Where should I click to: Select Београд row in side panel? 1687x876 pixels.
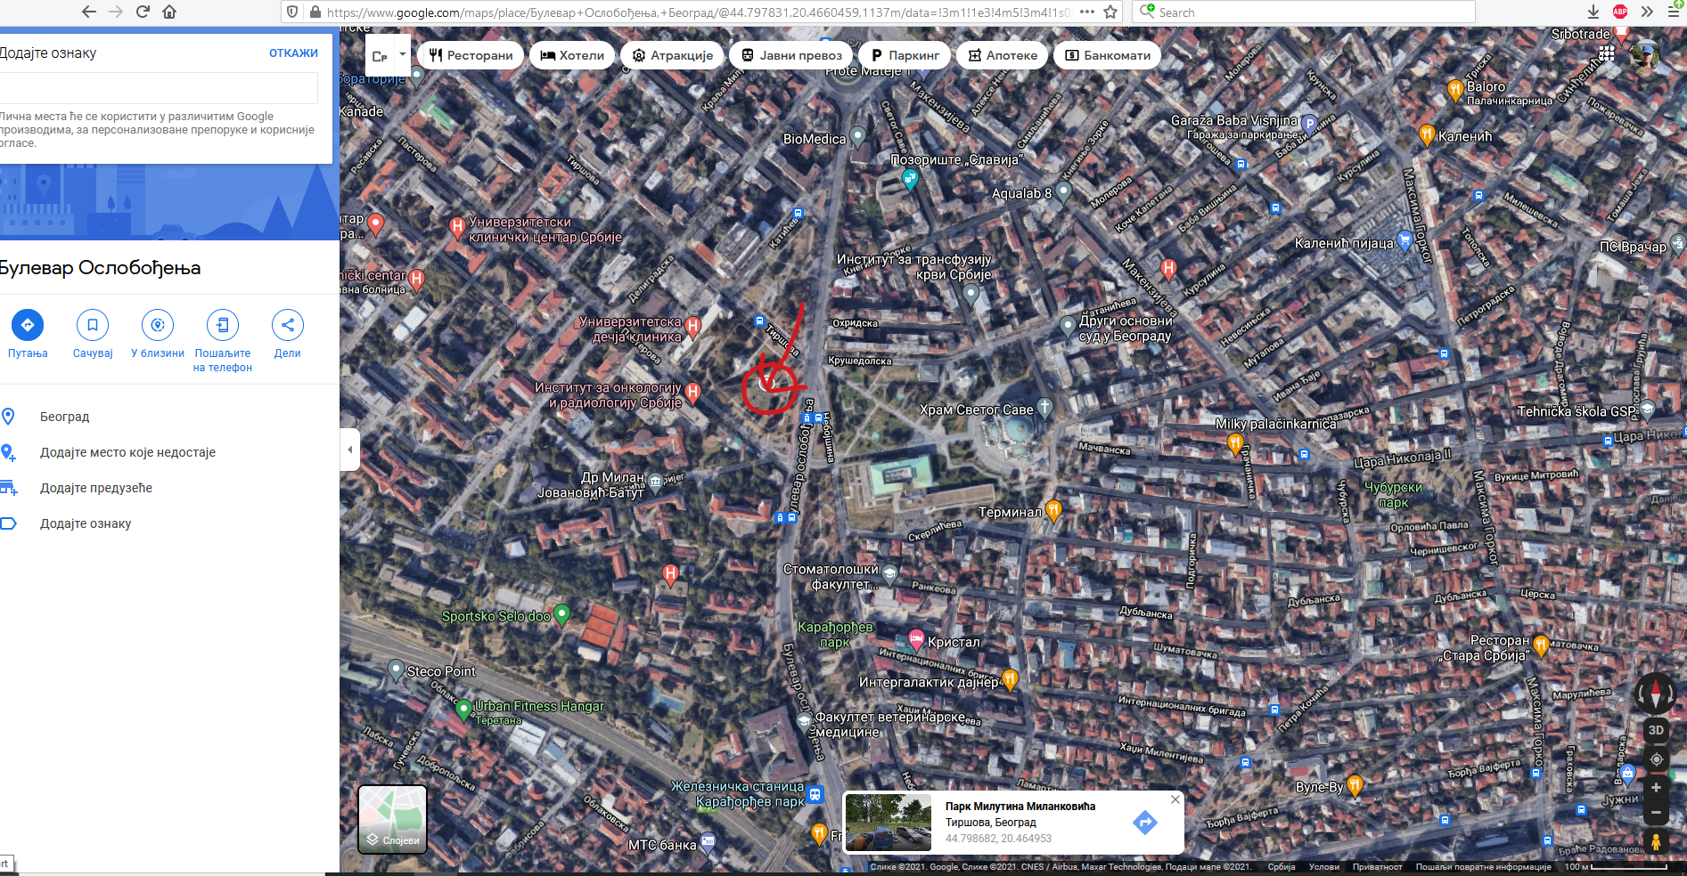click(x=169, y=417)
